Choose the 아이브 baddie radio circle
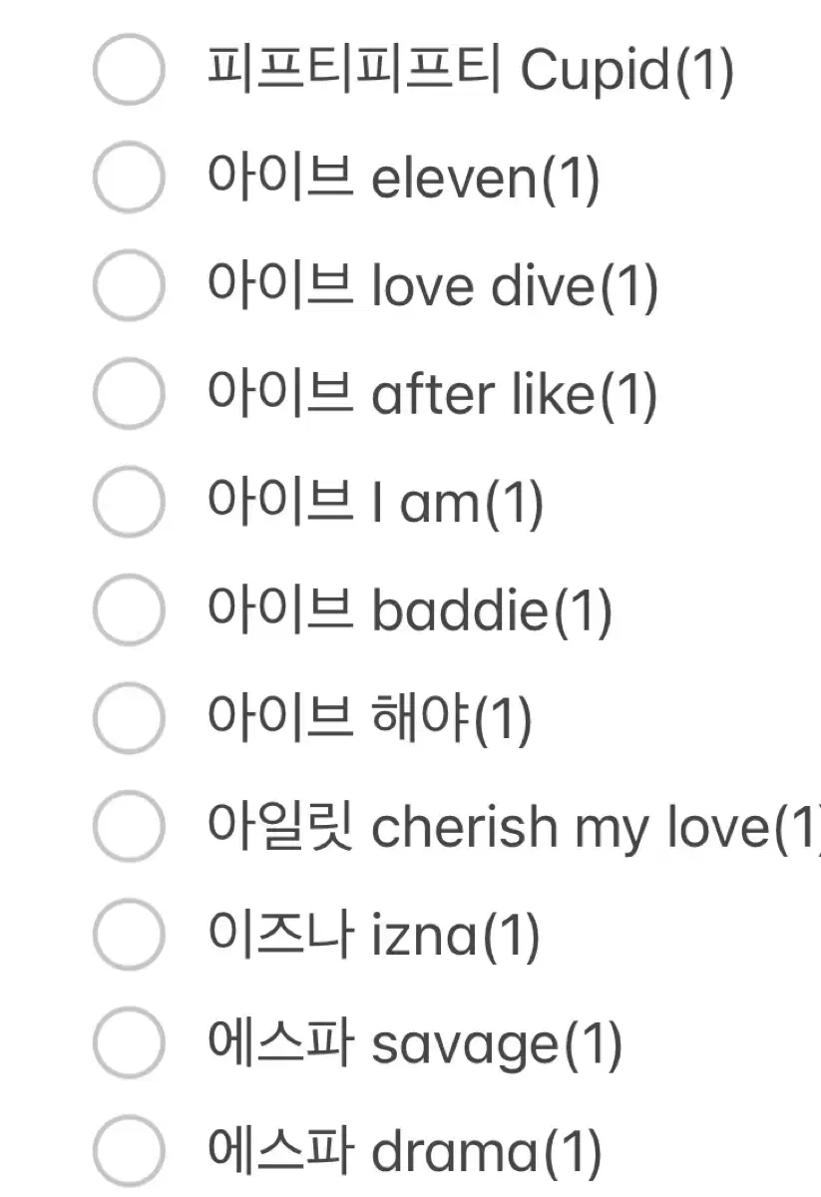Viewport: 821px width, 1197px height. coord(128,610)
